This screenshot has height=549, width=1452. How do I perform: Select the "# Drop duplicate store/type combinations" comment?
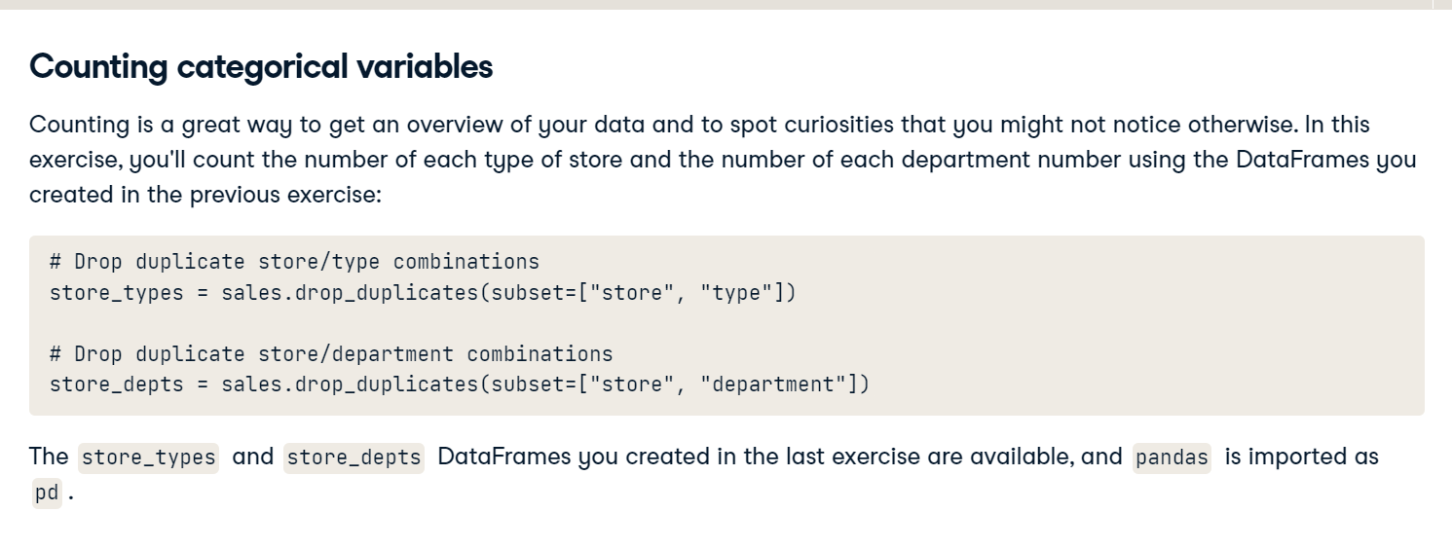coord(294,261)
